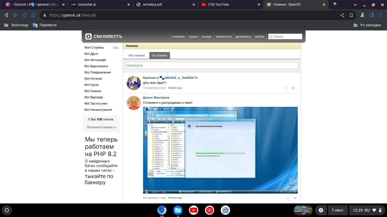Screen dimensions: 387x217
Task: Share the page using address bar share icon
Action: pyautogui.click(x=342, y=15)
